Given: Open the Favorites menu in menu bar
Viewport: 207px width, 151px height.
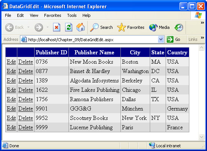Looking at the screenshot, I should 53,15.
